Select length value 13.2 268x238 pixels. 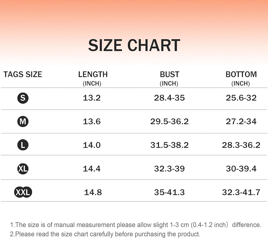pyautogui.click(x=92, y=98)
